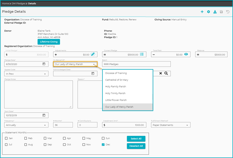Click the Pledge Notes text area

[x=38, y=94]
